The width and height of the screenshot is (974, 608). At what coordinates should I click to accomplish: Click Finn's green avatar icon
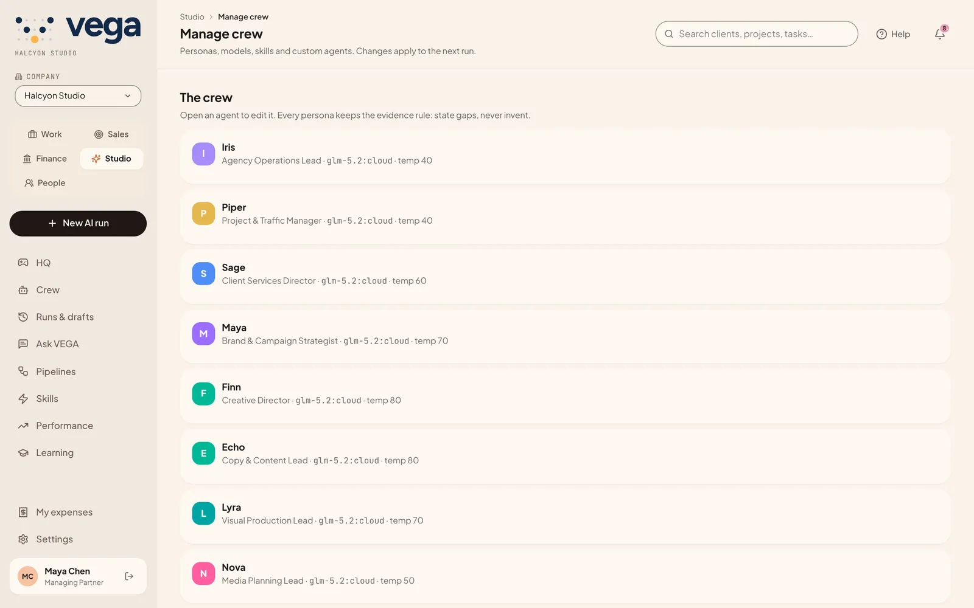tap(203, 393)
